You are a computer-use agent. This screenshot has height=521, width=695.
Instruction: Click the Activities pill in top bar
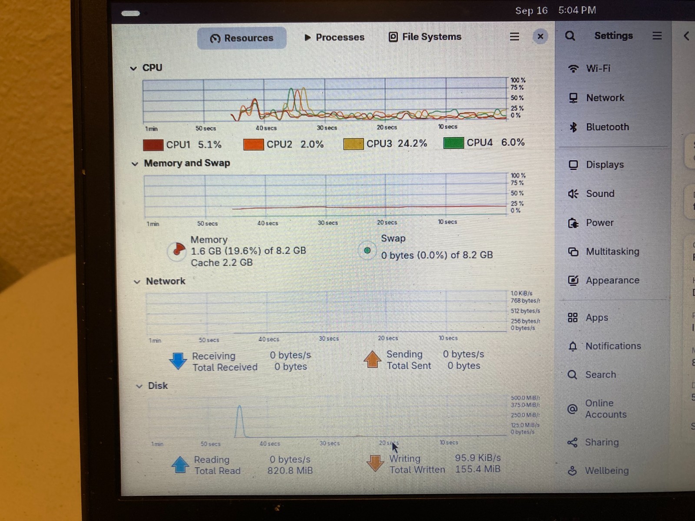click(x=130, y=13)
